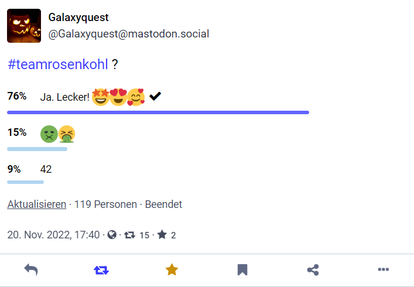
Task: Open the Galaxyquest display name
Action: (78, 18)
